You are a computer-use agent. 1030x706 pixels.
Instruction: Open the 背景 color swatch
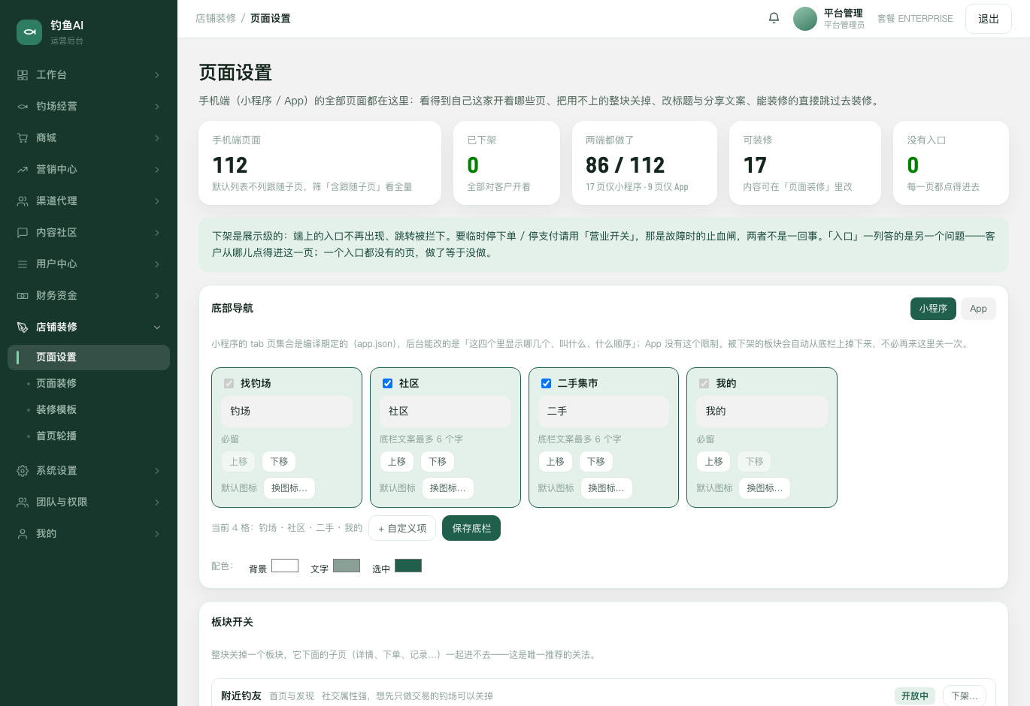click(x=285, y=566)
